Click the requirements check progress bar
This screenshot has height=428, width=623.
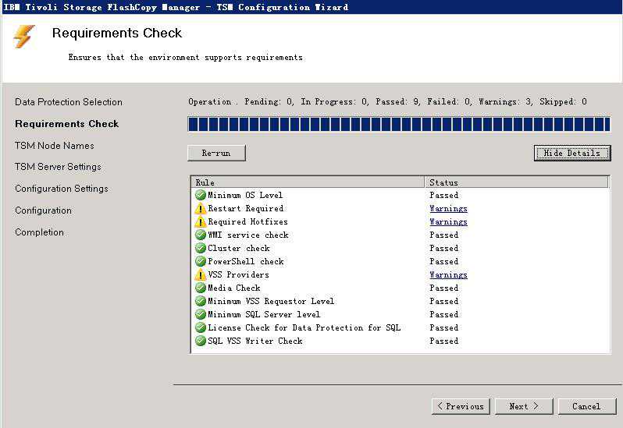point(398,125)
